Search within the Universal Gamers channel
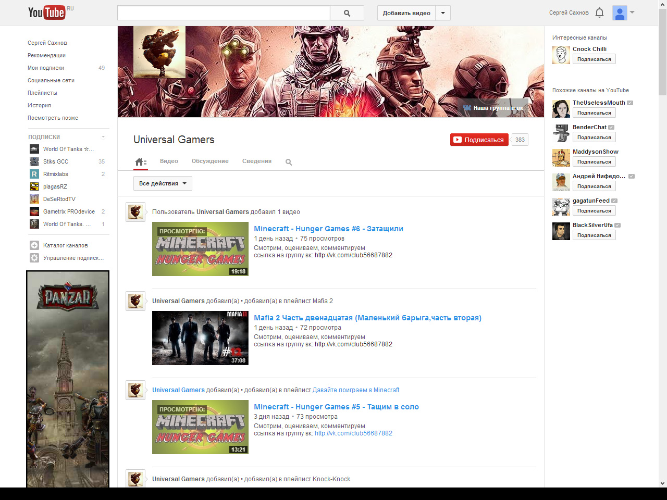This screenshot has height=500, width=667. click(289, 162)
